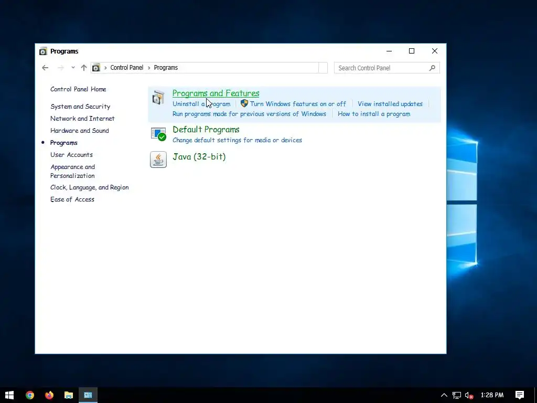This screenshot has height=403, width=537.
Task: Launch Firefox from the taskbar
Action: (49, 395)
